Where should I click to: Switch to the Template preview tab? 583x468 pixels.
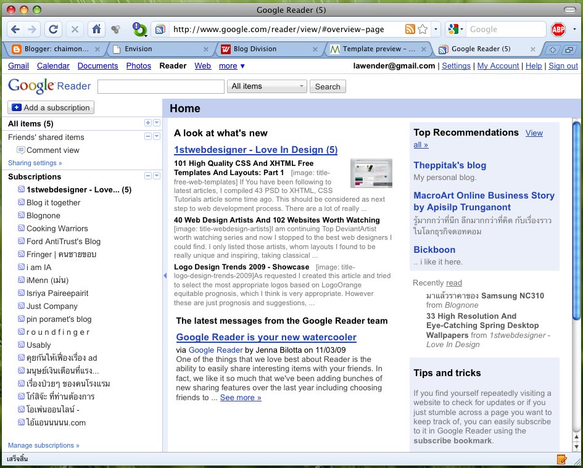378,49
